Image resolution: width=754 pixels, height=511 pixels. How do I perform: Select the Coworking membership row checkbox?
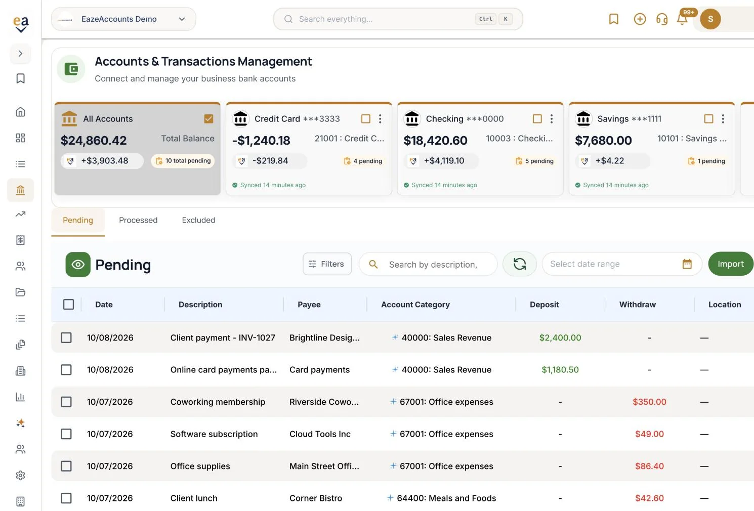coord(66,402)
